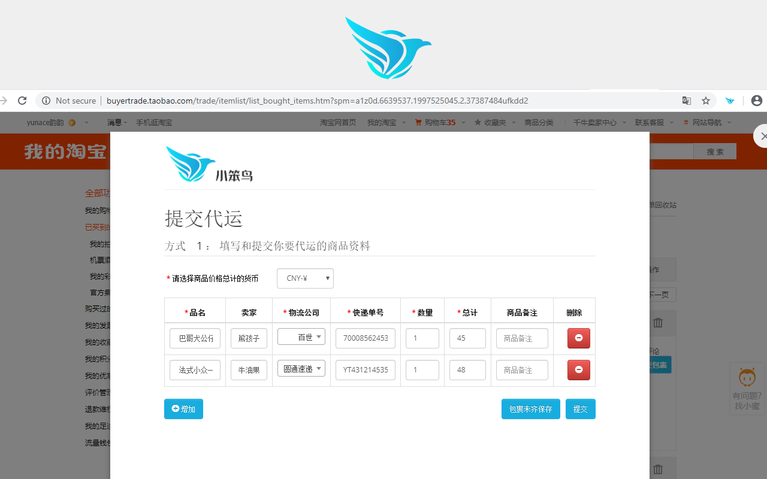Click the tracking number field YT431214535
The width and height of the screenshot is (767, 479).
point(366,370)
